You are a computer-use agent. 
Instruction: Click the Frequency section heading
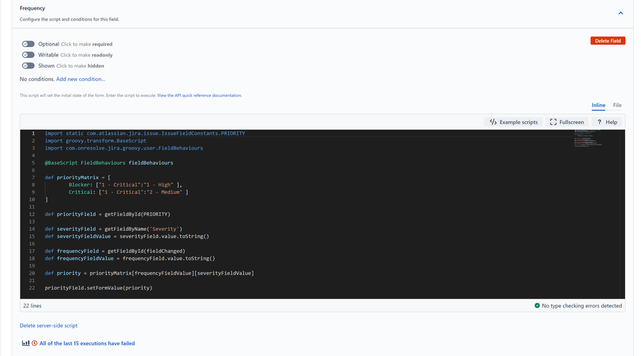click(32, 8)
